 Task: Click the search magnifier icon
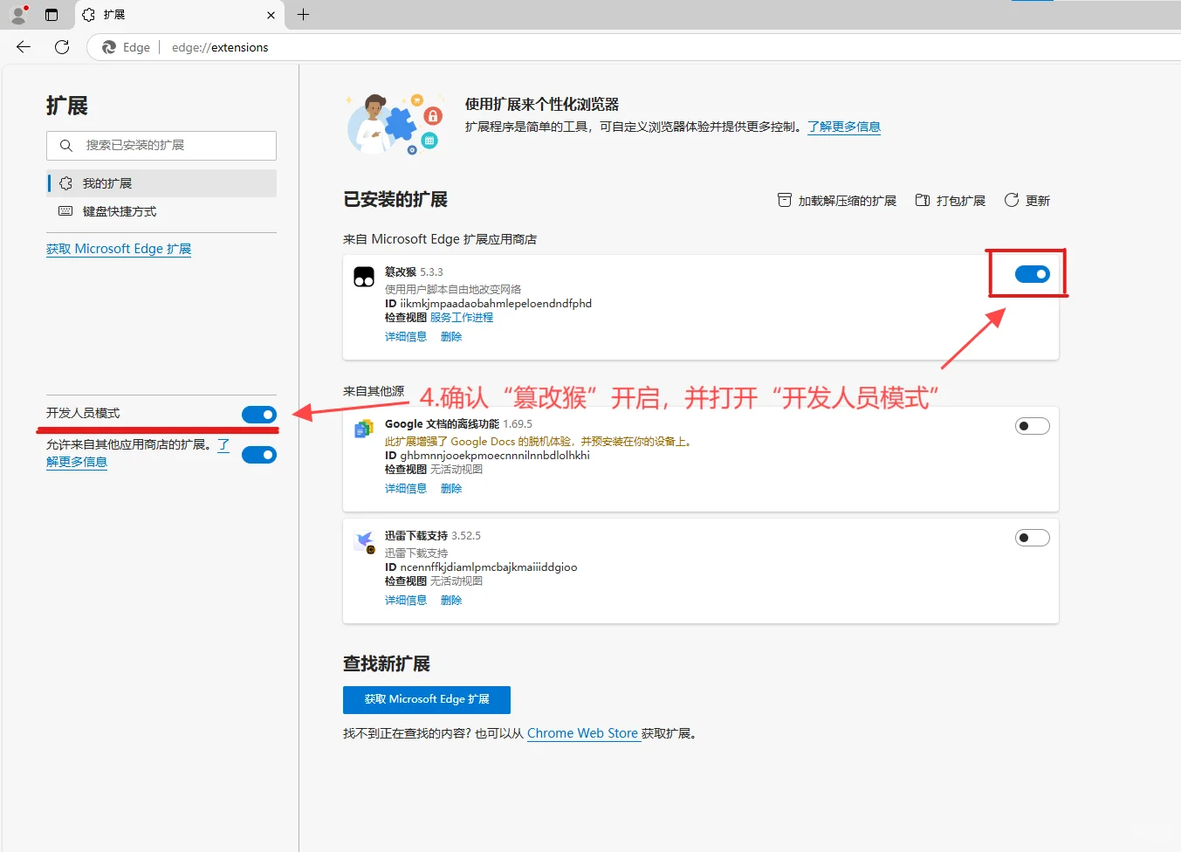tap(66, 146)
